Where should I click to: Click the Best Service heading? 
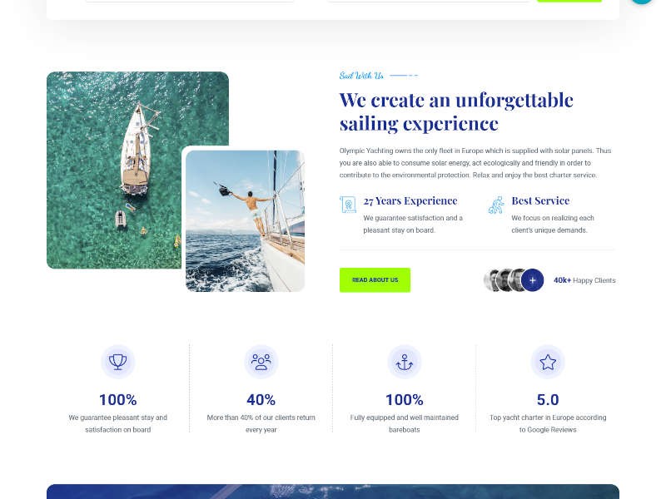coord(540,200)
